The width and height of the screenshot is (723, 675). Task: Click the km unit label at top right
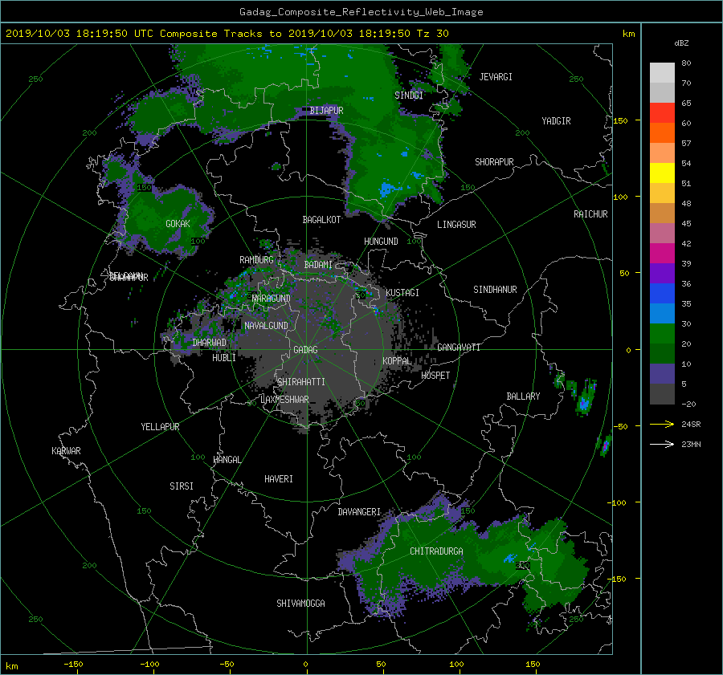[628, 34]
